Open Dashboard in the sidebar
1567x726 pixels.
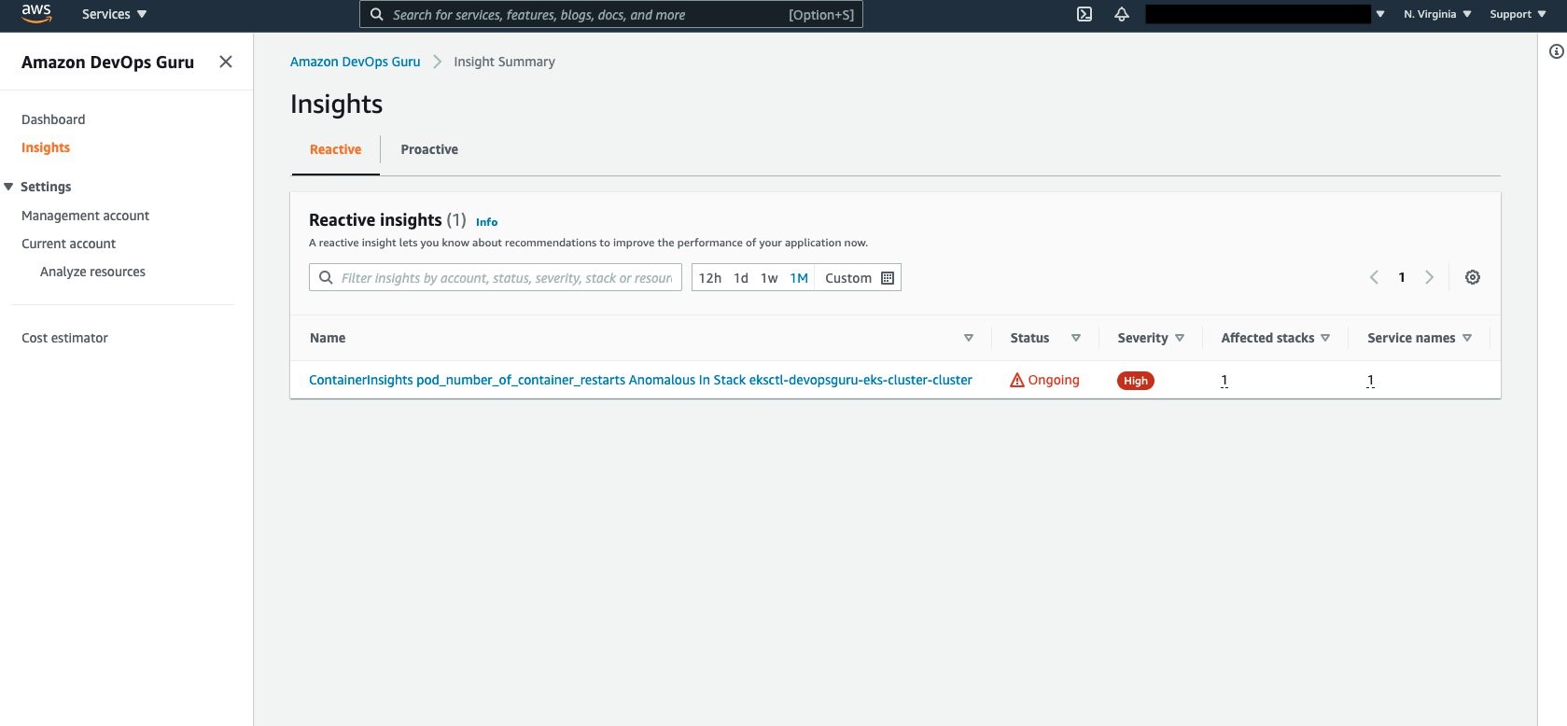point(53,119)
